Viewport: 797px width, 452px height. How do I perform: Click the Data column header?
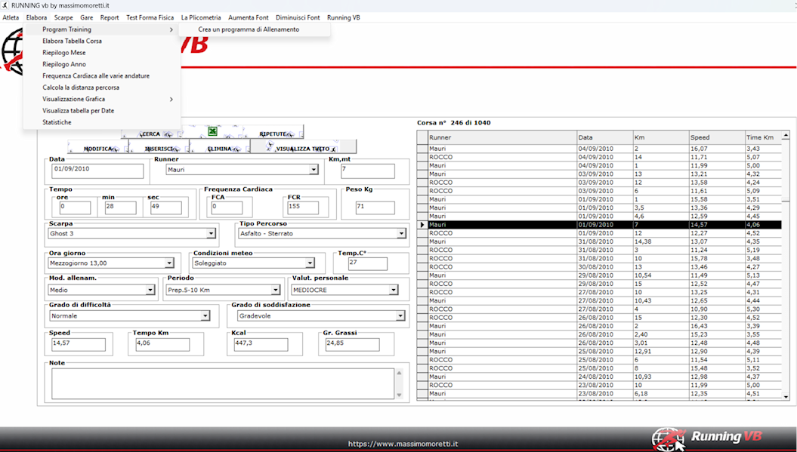(605, 137)
